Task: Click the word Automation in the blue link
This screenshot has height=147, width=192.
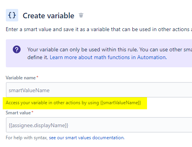Action: point(152,57)
